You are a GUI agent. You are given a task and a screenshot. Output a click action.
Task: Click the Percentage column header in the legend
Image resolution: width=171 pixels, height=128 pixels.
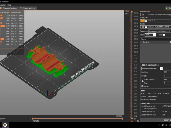tap(5, 13)
